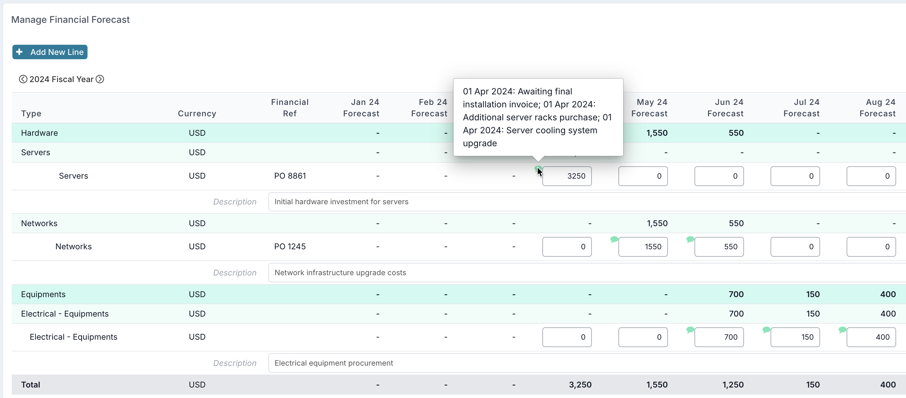Image resolution: width=906 pixels, height=398 pixels.
Task: Select the Hardware category row
Action: point(459,133)
